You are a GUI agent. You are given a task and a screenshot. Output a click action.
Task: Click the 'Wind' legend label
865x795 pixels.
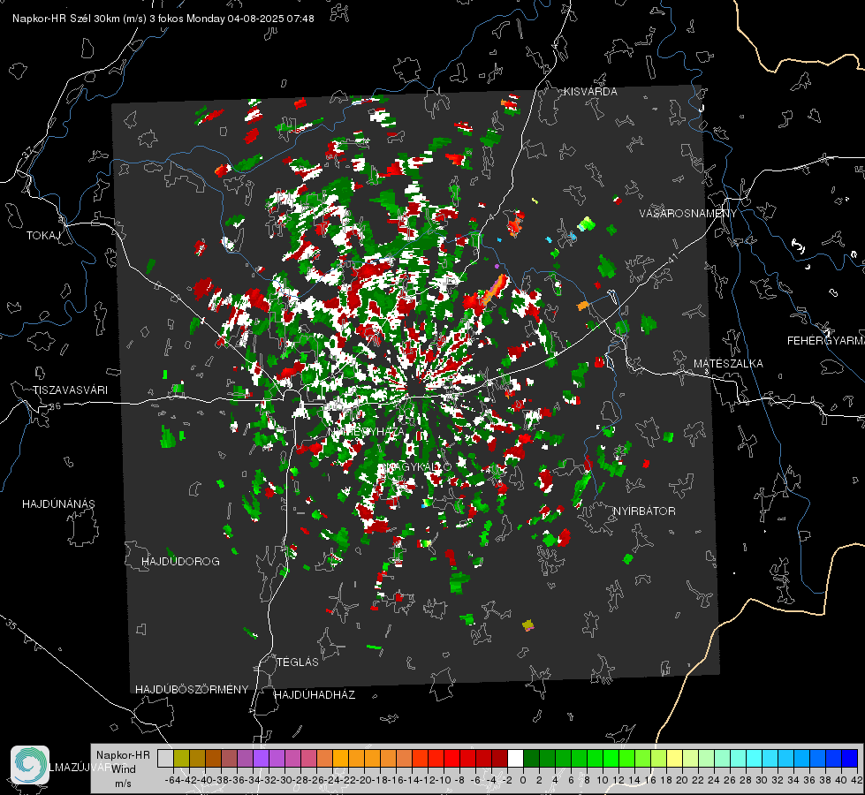pyautogui.click(x=124, y=769)
